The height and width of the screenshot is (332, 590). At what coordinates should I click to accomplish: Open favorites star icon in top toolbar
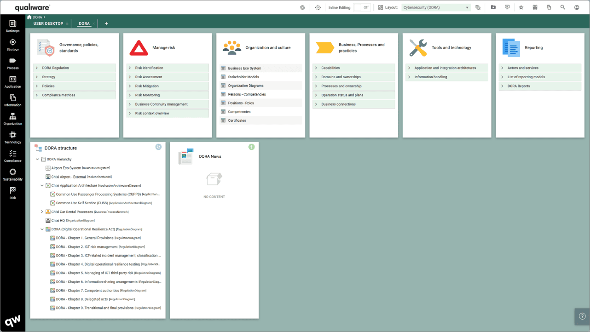pos(521,7)
